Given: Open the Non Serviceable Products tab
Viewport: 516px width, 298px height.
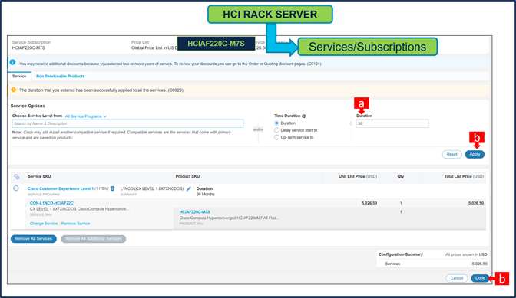Looking at the screenshot, I should click(60, 76).
